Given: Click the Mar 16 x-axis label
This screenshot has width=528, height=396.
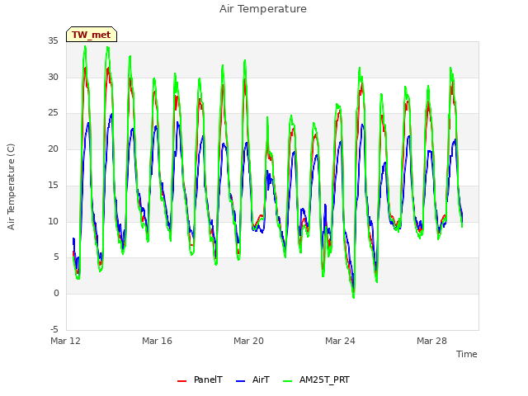Looking at the screenshot, I should [x=157, y=341].
